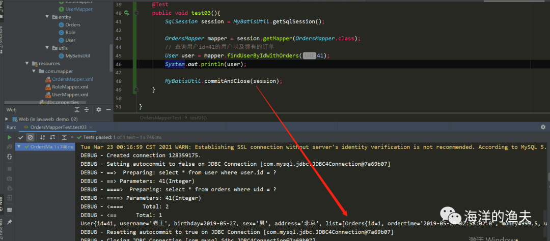Click the Exit icon in Run sidebar
The height and width of the screenshot is (241, 550).
click(x=10, y=198)
